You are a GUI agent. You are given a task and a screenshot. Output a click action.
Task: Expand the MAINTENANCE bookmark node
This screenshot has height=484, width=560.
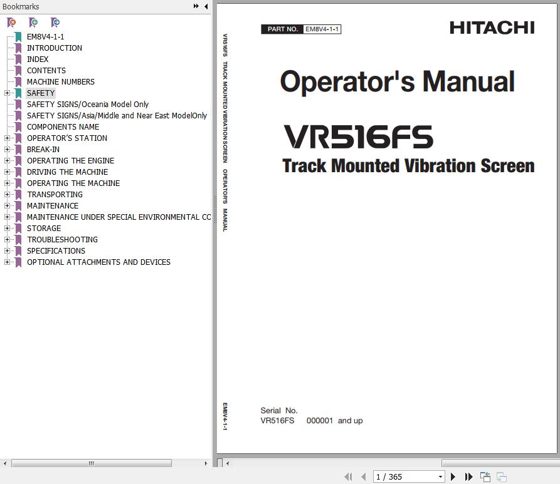pyautogui.click(x=7, y=206)
